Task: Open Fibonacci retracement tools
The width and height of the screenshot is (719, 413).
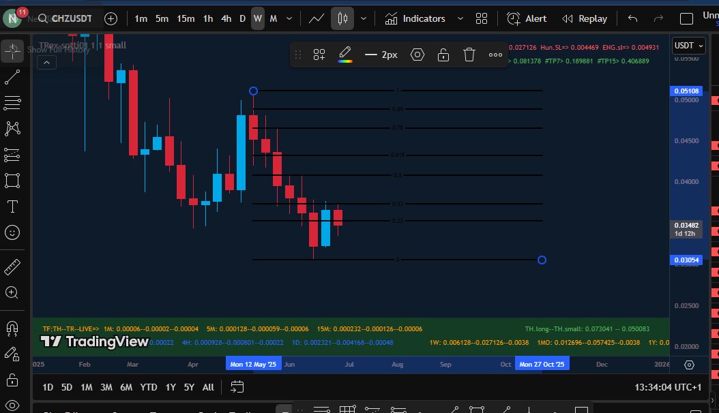Action: tap(12, 103)
